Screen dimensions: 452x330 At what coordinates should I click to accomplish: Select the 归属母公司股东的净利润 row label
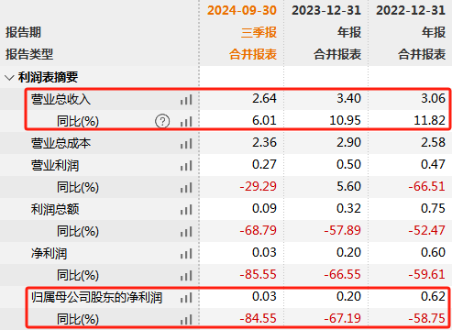96,297
